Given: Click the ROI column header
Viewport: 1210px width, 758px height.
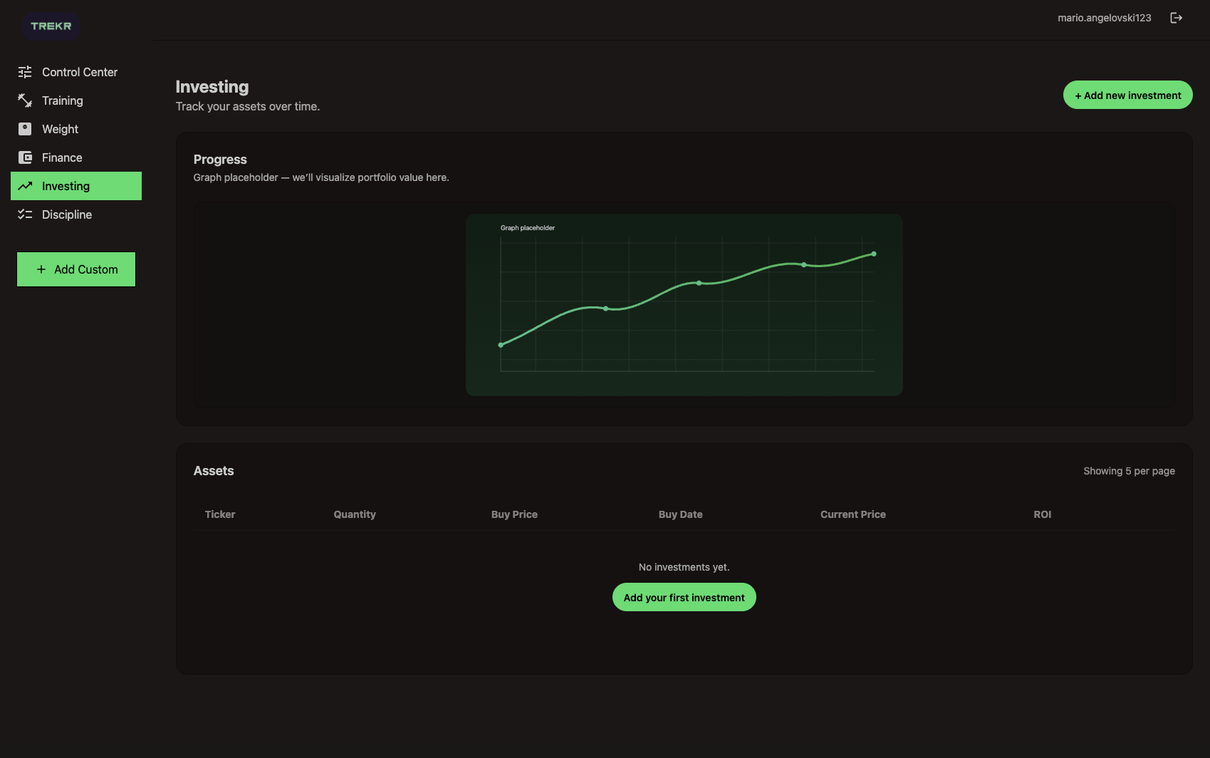Looking at the screenshot, I should [x=1042, y=514].
